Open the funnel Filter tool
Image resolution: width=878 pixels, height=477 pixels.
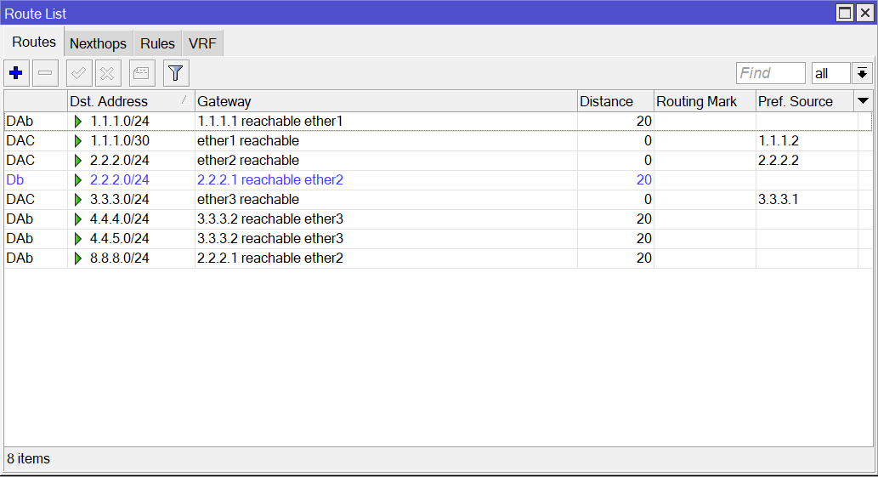point(176,73)
